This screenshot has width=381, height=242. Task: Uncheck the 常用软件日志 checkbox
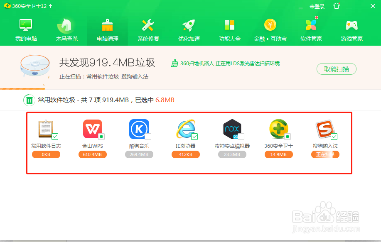click(x=55, y=137)
